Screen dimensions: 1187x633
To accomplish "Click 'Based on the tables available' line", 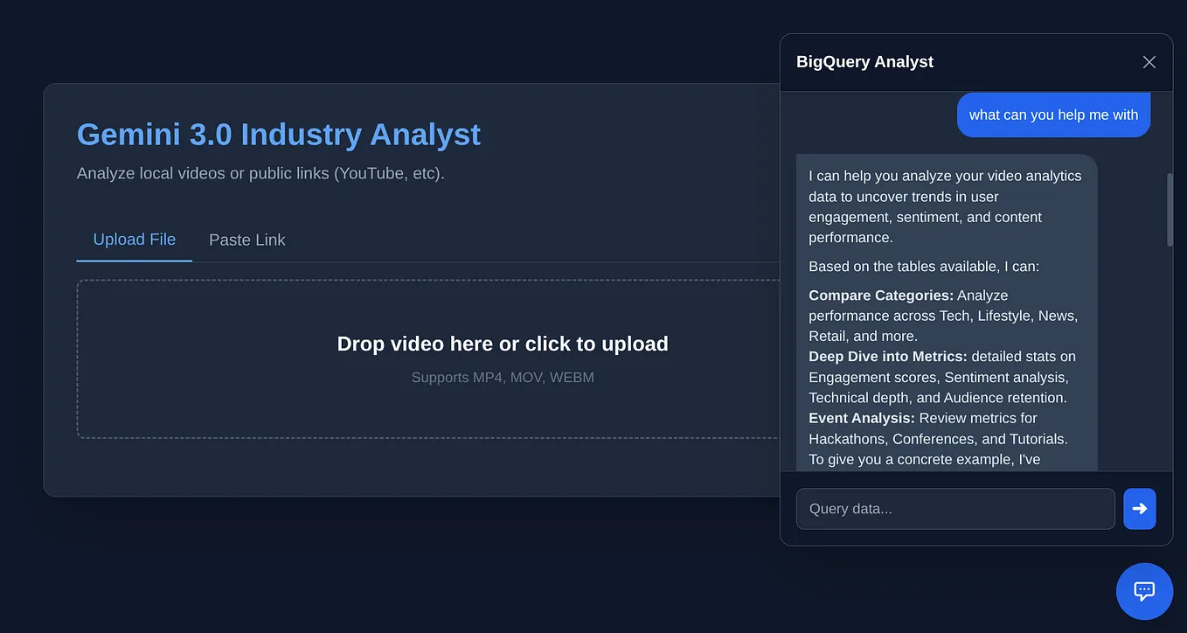I will tap(924, 267).
